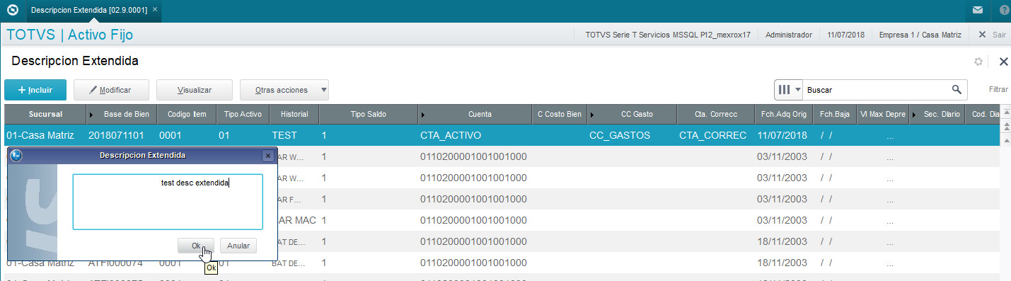The width and height of the screenshot is (1011, 281).
Task: Expand the Base de Bien column arrow
Action: click(x=90, y=114)
